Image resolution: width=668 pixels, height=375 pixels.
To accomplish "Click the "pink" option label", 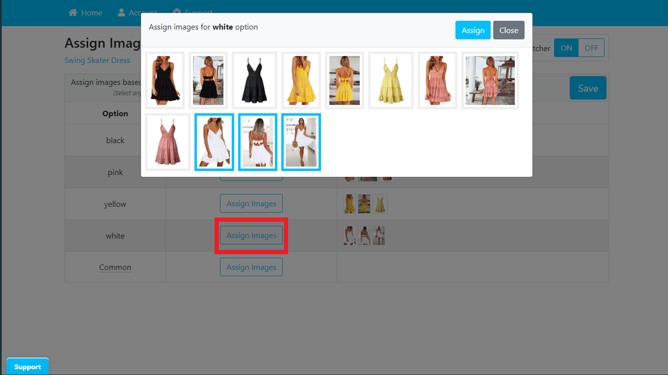I will [115, 172].
